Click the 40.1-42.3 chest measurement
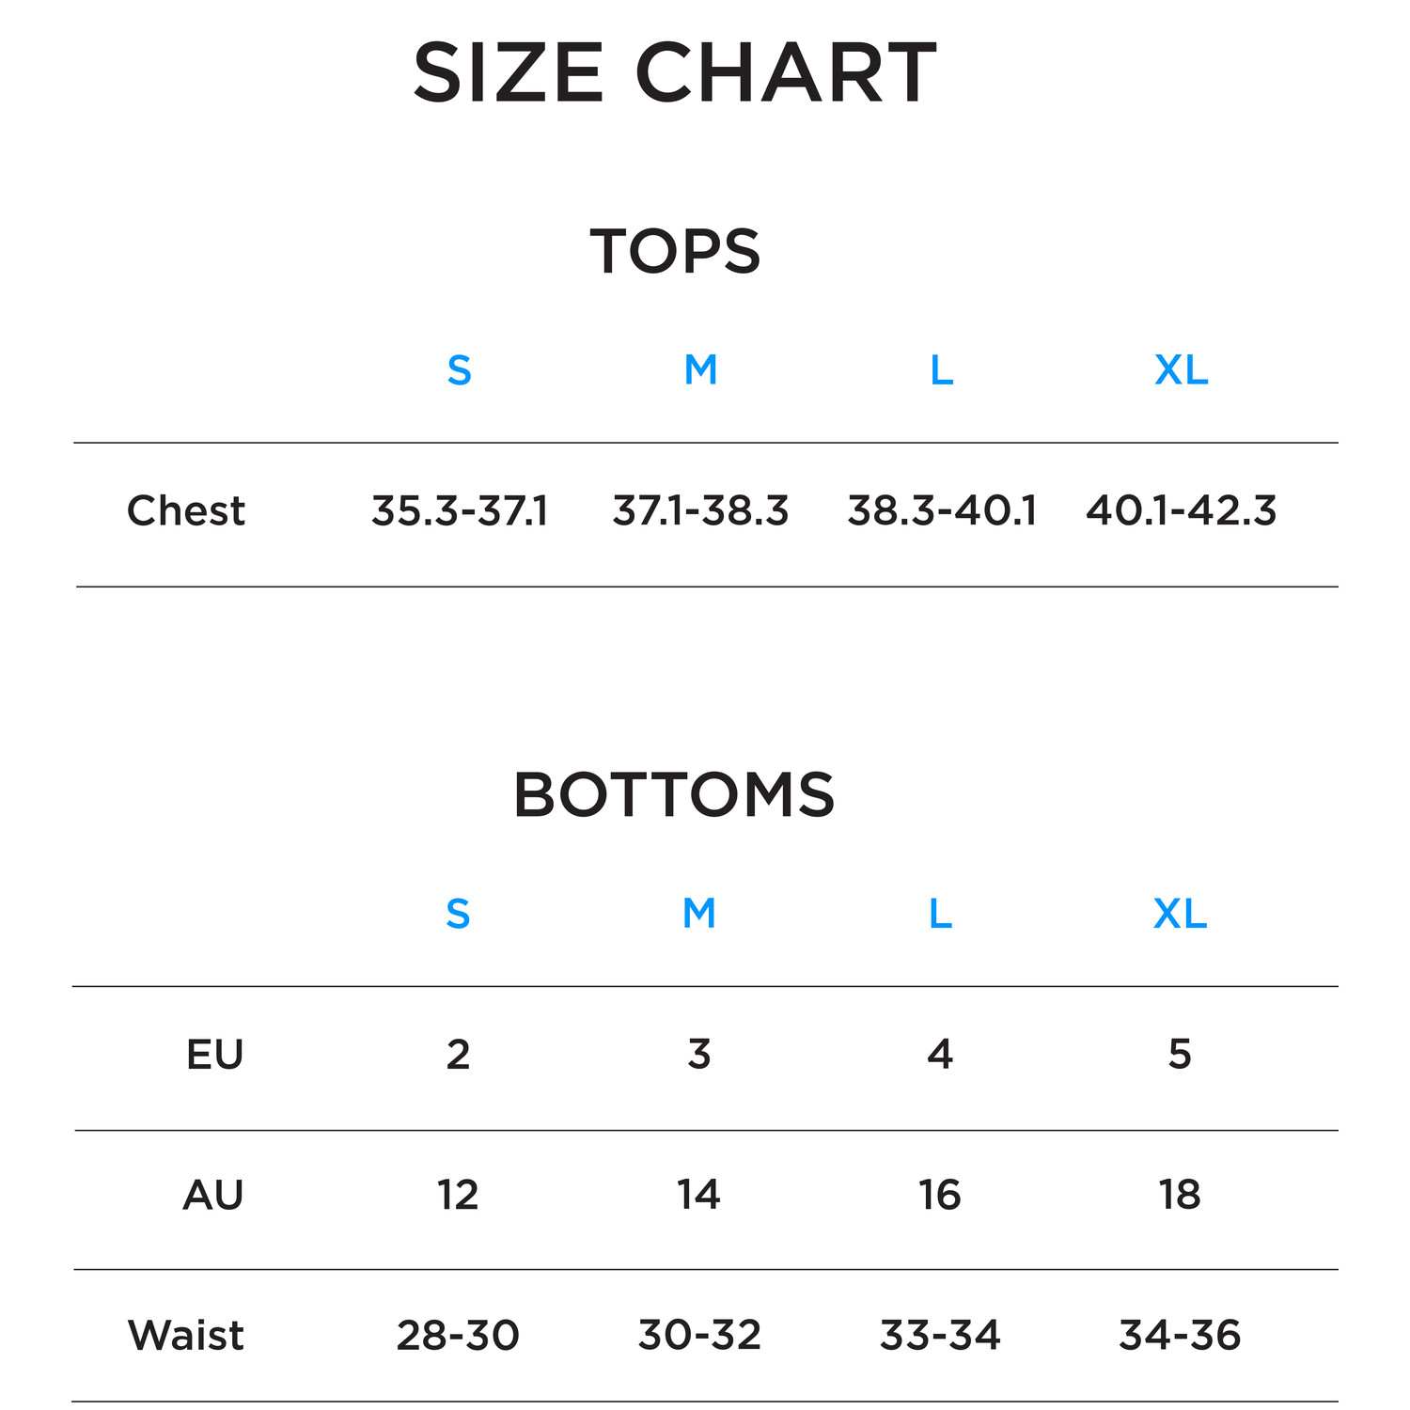 (1181, 511)
